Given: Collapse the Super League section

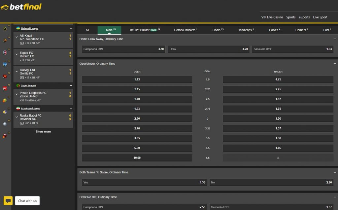Looking at the screenshot, I should pos(71,85).
